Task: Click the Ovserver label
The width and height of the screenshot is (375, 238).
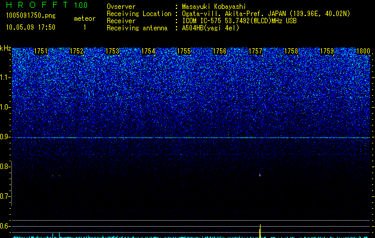Action: [x=121, y=7]
